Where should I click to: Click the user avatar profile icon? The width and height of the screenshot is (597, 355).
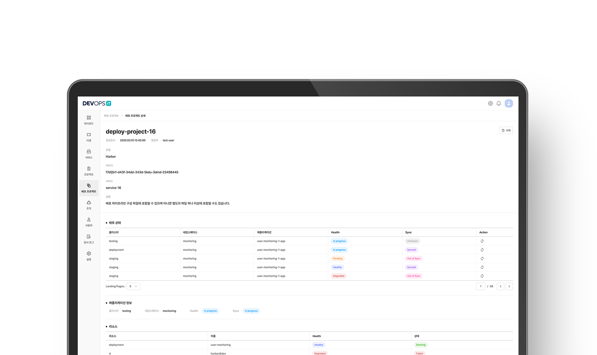509,103
